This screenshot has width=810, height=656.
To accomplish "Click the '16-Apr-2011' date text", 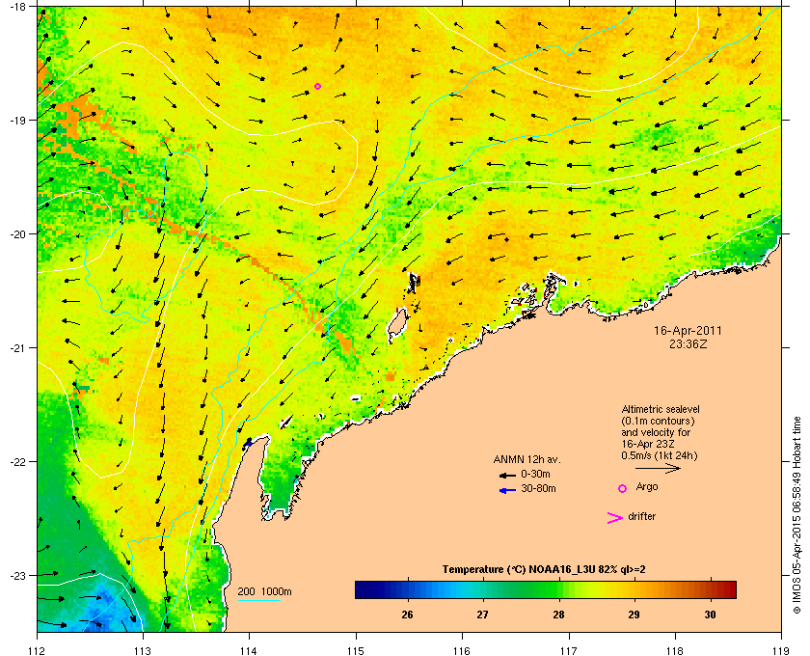I will coord(688,330).
